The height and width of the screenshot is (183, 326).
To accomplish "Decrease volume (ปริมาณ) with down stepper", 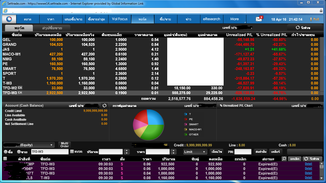I will [x=126, y=153].
